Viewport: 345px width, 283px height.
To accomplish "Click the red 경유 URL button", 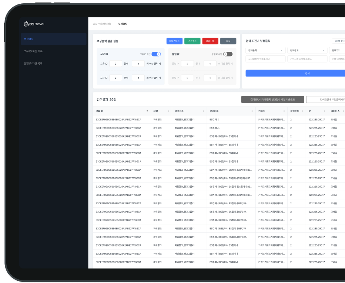I will tap(210, 41).
